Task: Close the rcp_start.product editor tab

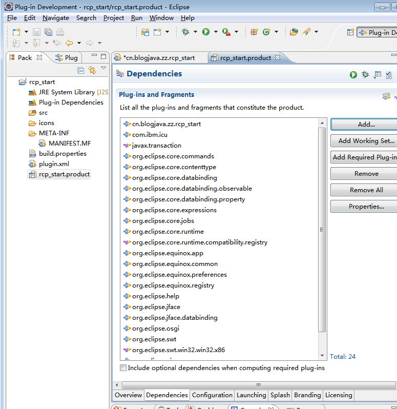Action: click(278, 57)
